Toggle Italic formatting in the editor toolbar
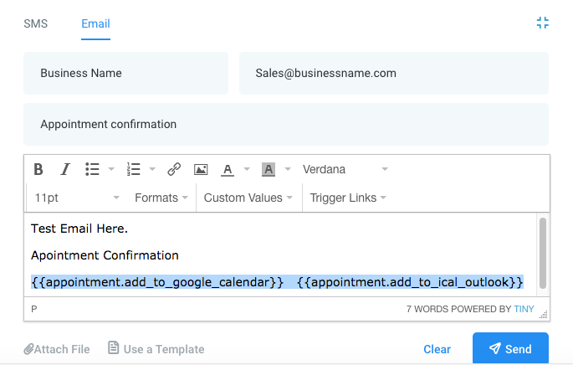573x365 pixels. [x=65, y=169]
